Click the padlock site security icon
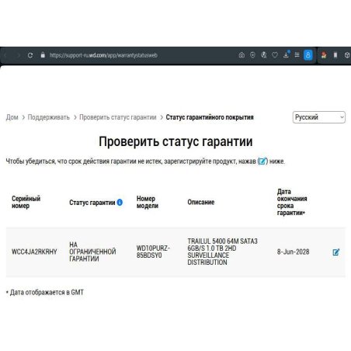Viewport: 351px width, 351px height. (43, 55)
